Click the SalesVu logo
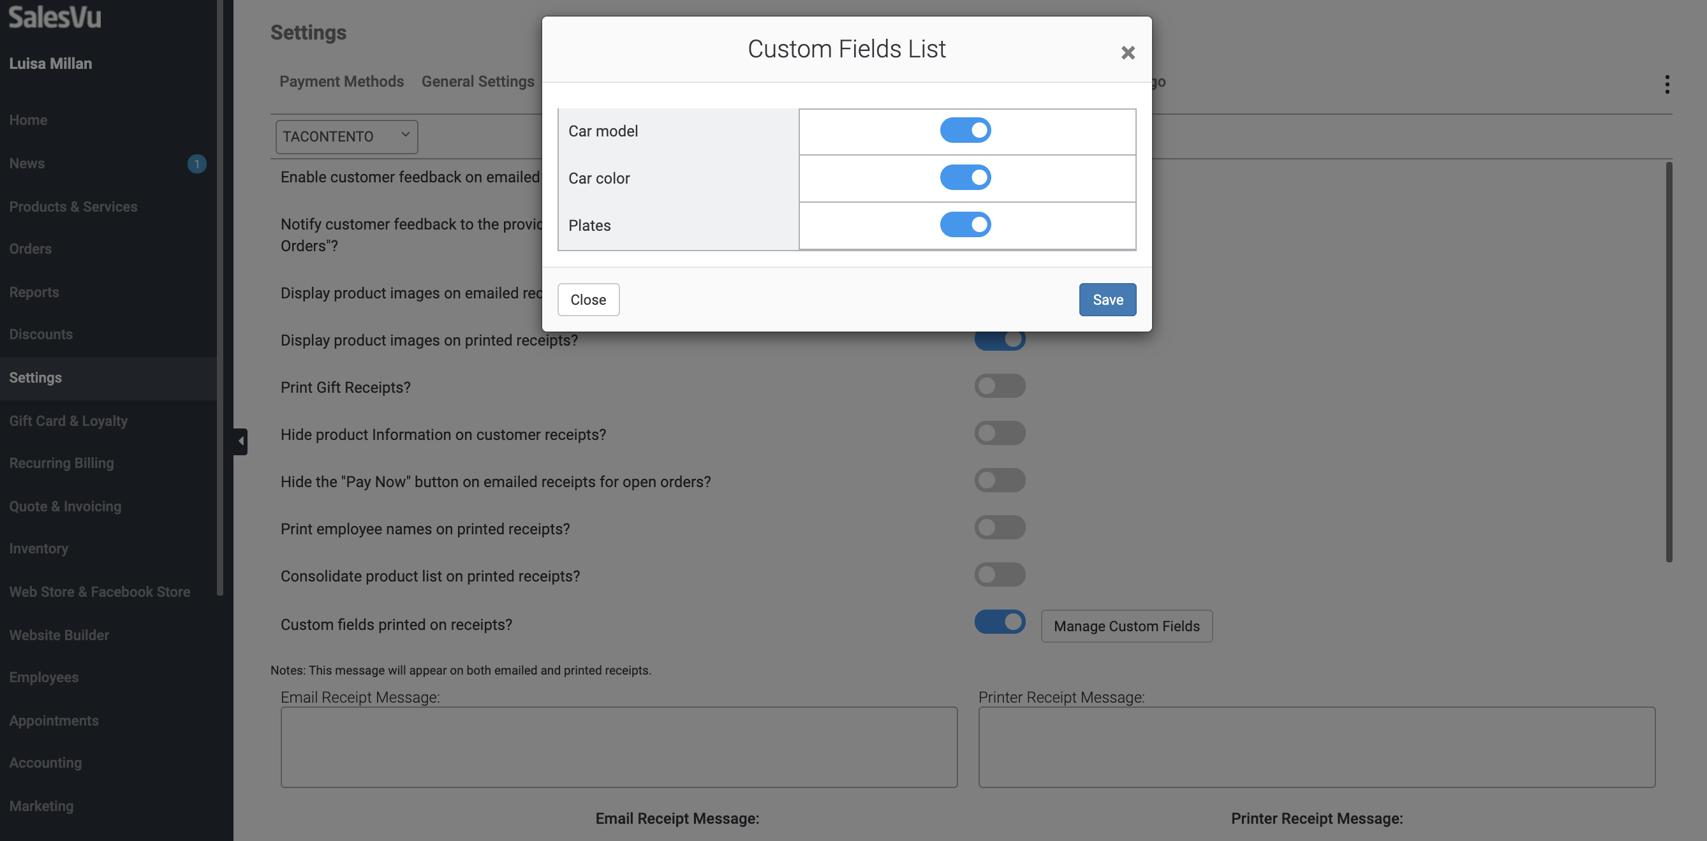 point(55,17)
